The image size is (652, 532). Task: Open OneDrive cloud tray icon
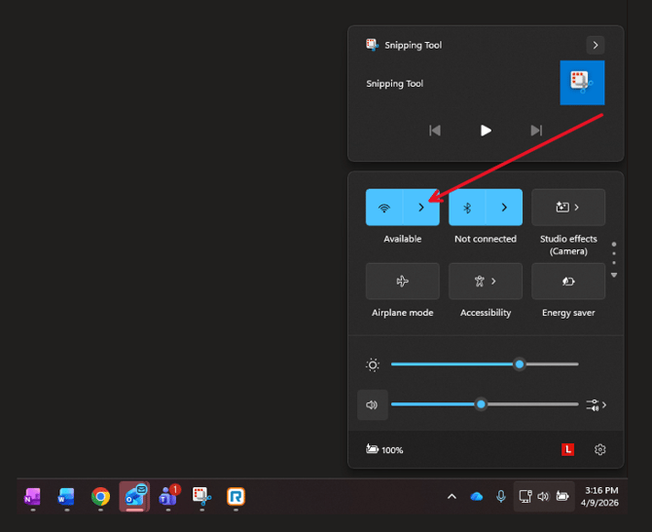click(x=477, y=496)
